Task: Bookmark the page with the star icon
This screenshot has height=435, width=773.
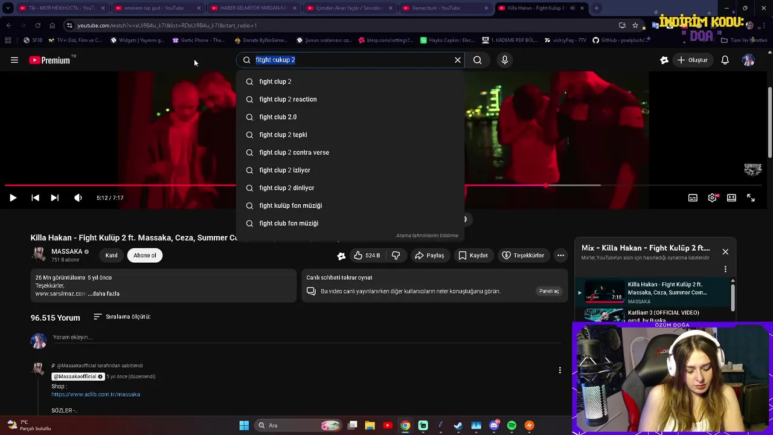Action: click(635, 25)
